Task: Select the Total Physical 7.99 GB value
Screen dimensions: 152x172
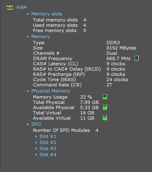Action: tap(89, 102)
